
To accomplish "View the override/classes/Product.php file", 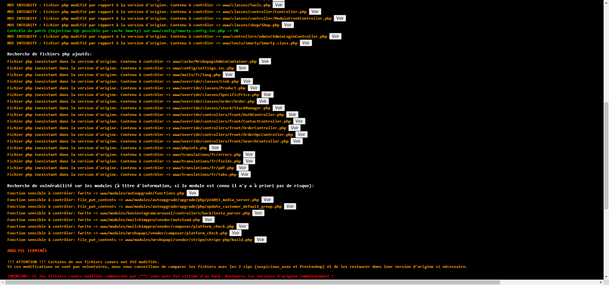I will (x=254, y=88).
